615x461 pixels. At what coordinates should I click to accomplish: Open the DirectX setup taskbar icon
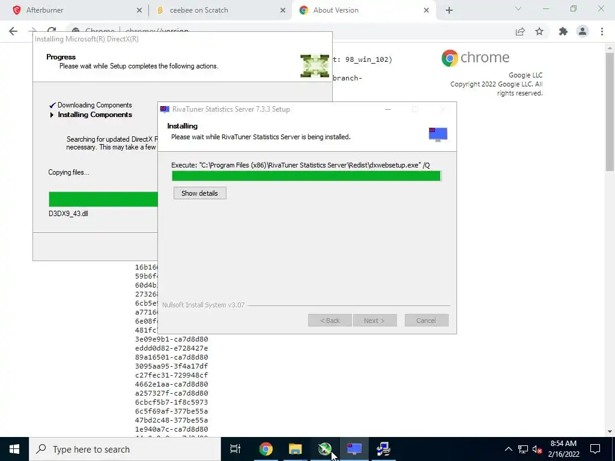point(324,449)
